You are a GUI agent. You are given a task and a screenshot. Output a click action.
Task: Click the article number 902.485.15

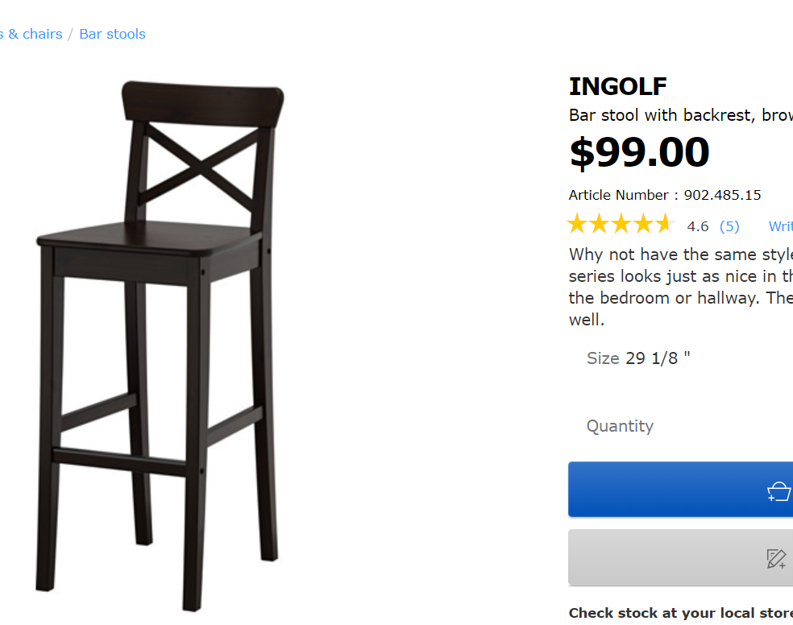(x=722, y=195)
